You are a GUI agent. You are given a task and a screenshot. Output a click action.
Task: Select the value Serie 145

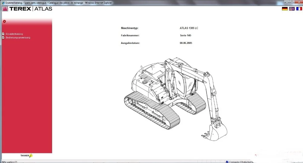click(x=185, y=35)
